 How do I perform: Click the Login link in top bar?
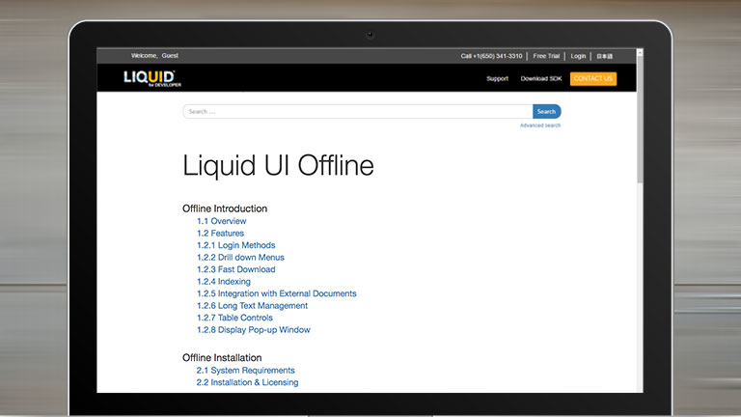pos(578,56)
